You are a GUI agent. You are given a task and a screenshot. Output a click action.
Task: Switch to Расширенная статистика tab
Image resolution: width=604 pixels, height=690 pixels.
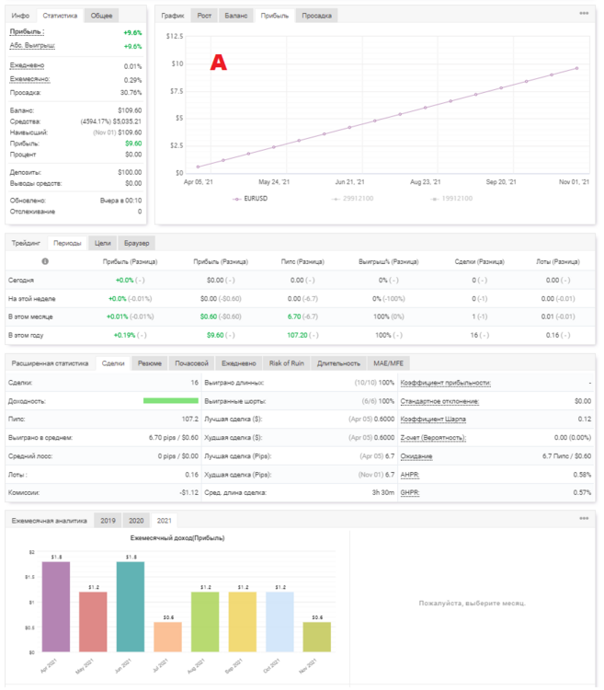[51, 363]
